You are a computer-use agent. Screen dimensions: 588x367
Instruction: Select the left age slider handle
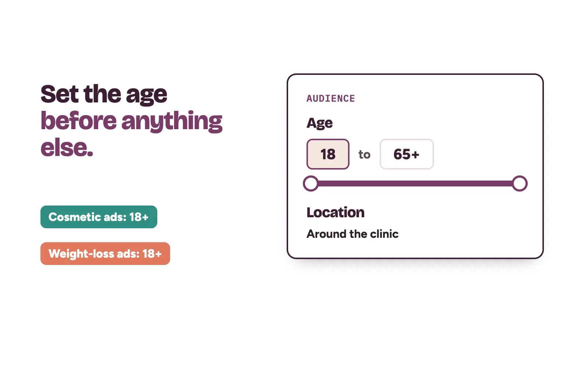click(x=311, y=183)
